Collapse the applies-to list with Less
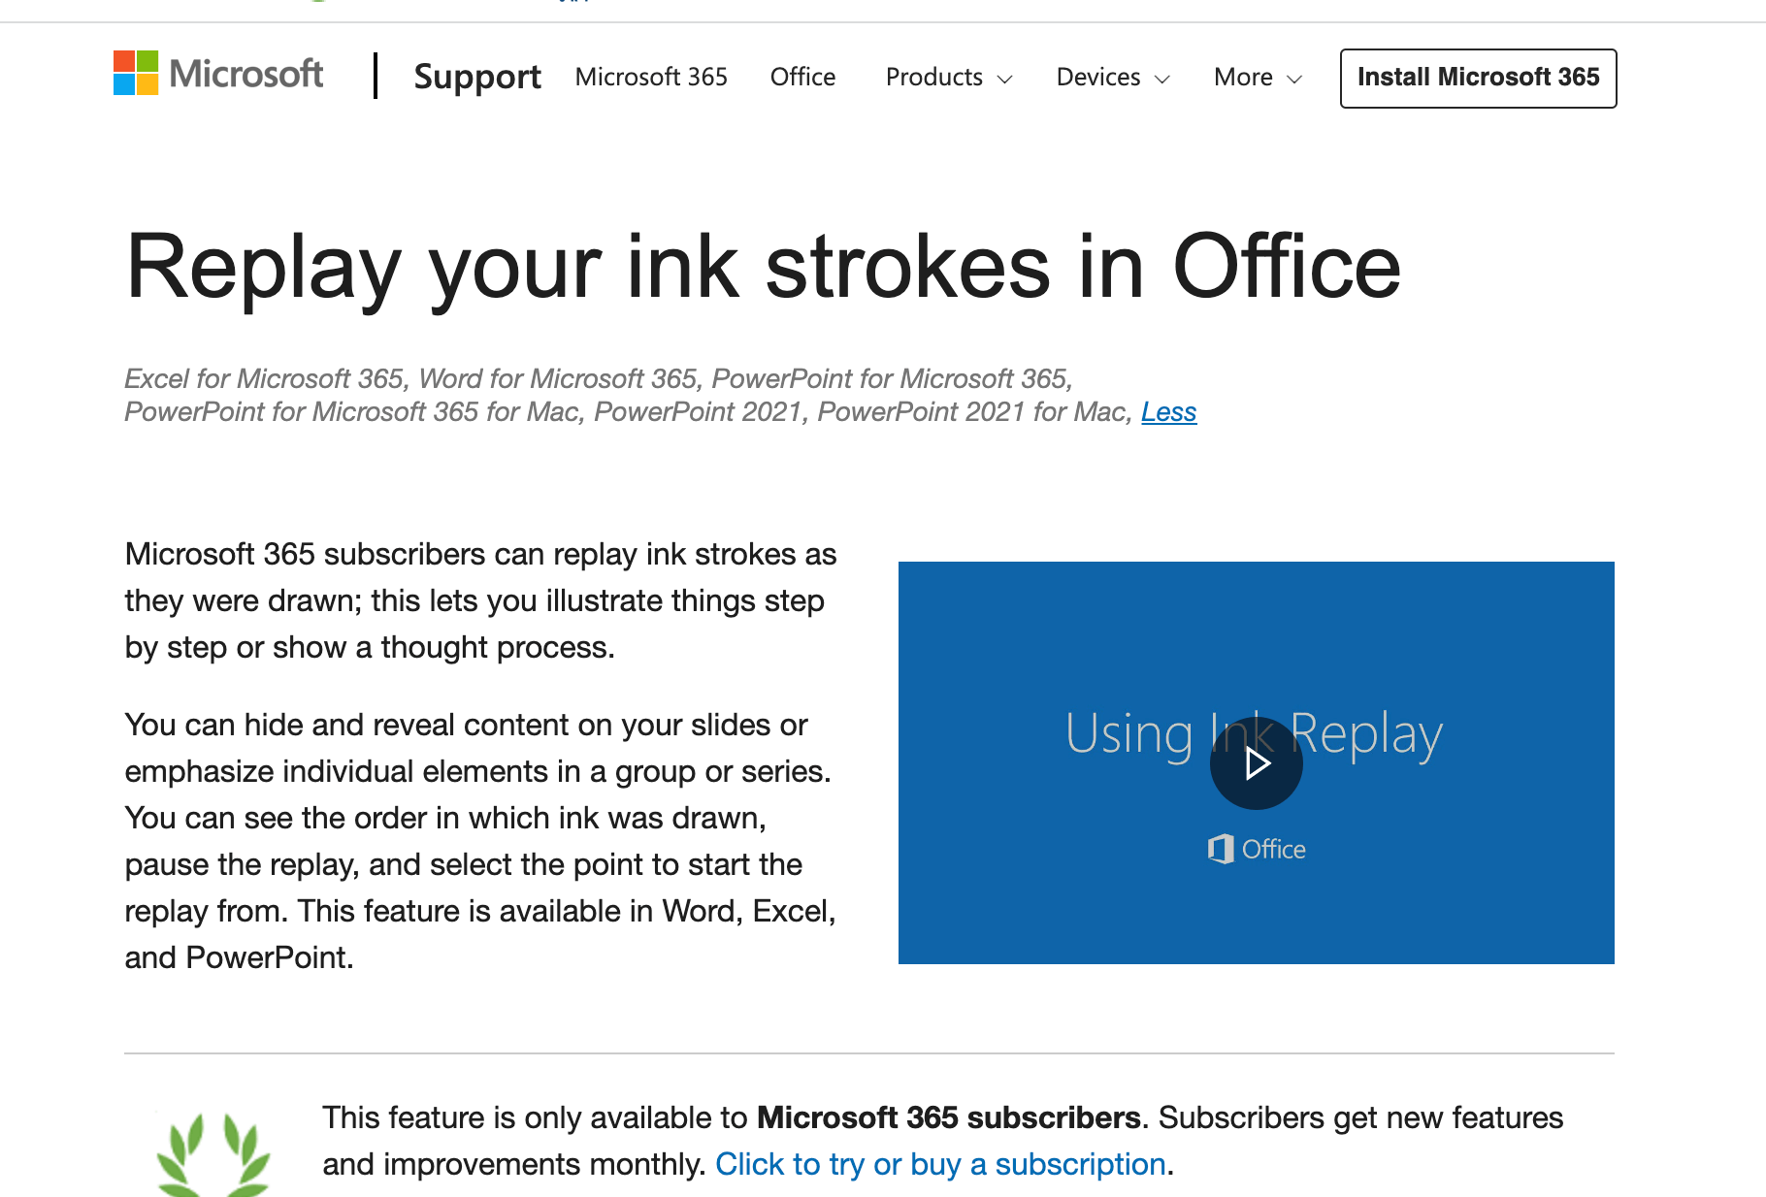 (1168, 411)
